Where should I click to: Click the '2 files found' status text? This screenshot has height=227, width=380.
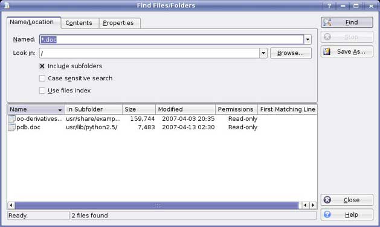coord(90,216)
